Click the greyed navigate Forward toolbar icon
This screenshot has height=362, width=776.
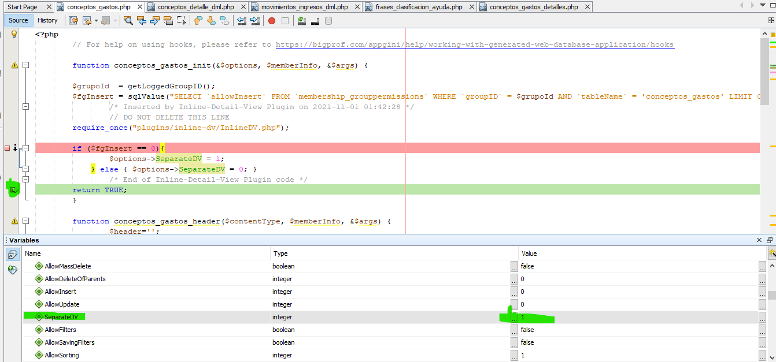pos(105,20)
